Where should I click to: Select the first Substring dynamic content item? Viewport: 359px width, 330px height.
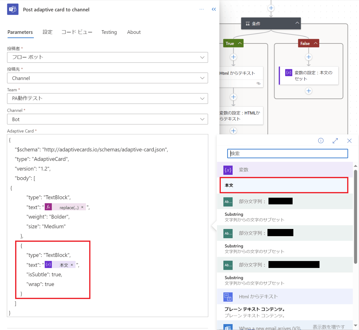[x=285, y=217]
